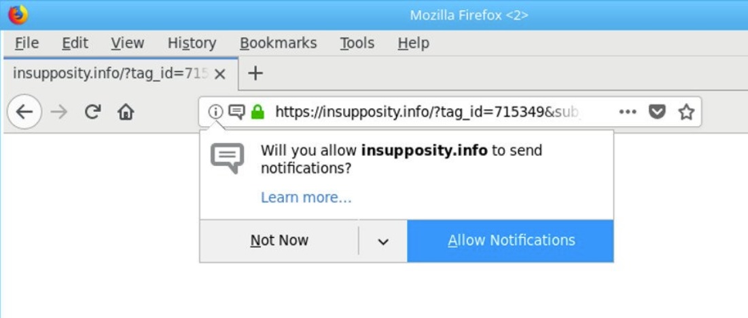Open the Learn more link
Viewport: 748px width, 318px height.
[x=306, y=197]
